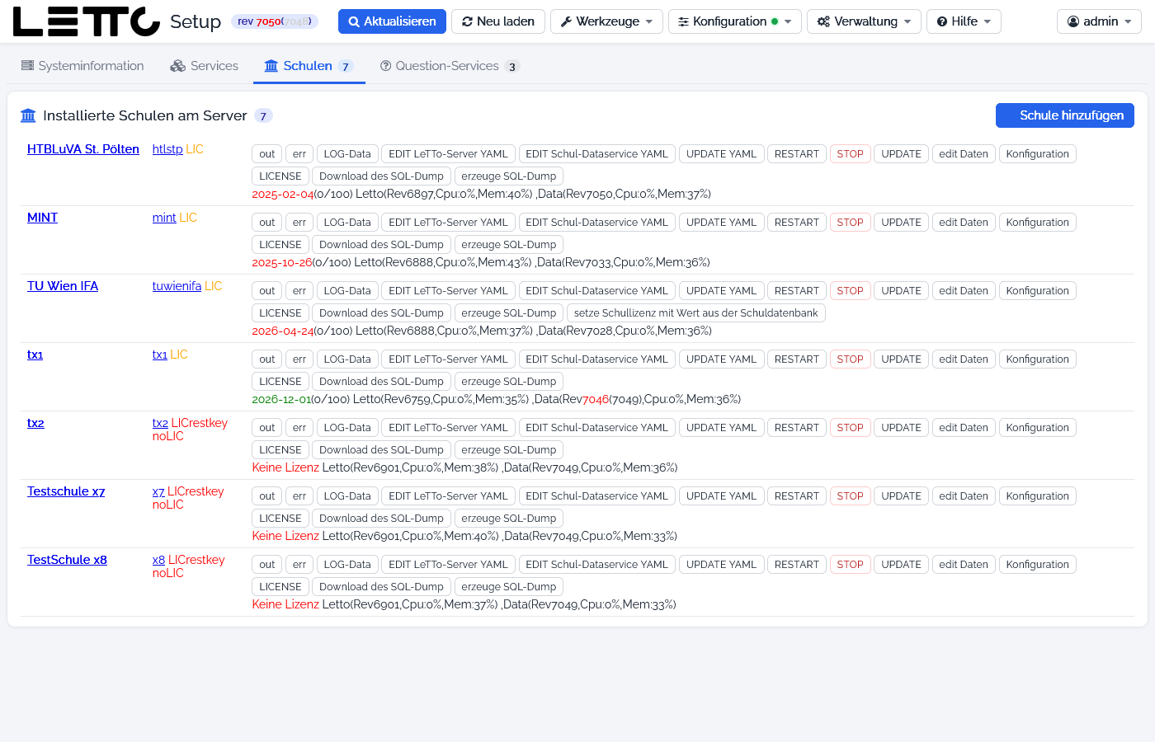The image size is (1155, 742).
Task: Click the x7 link
Action: click(158, 491)
